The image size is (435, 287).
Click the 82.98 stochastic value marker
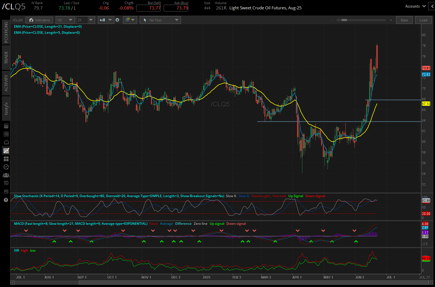(426, 200)
